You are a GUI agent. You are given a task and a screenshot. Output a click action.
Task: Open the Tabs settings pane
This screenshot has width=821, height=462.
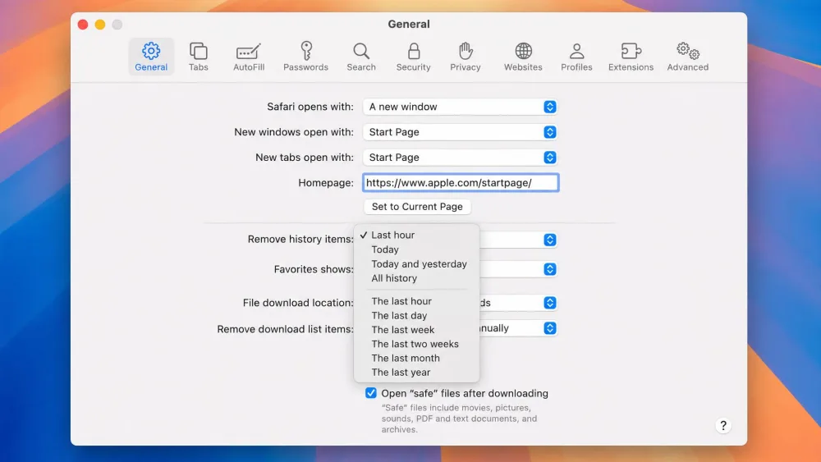click(x=199, y=57)
